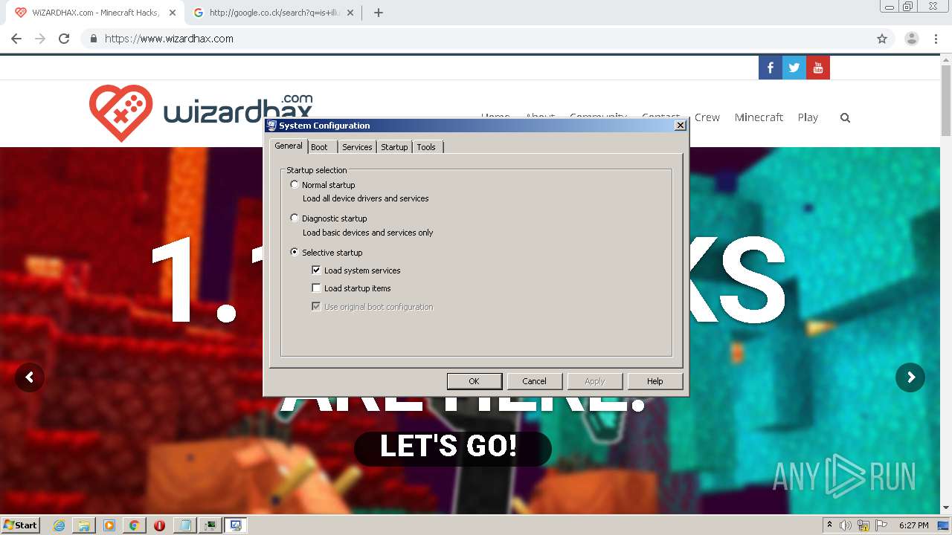Check Load startup items checkbox
The width and height of the screenshot is (952, 535).
[316, 288]
